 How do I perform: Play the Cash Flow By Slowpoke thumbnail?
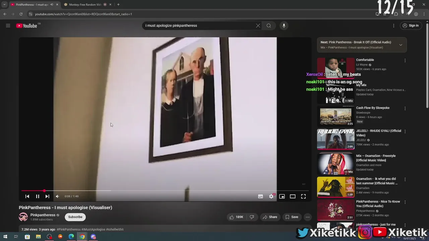(335, 116)
